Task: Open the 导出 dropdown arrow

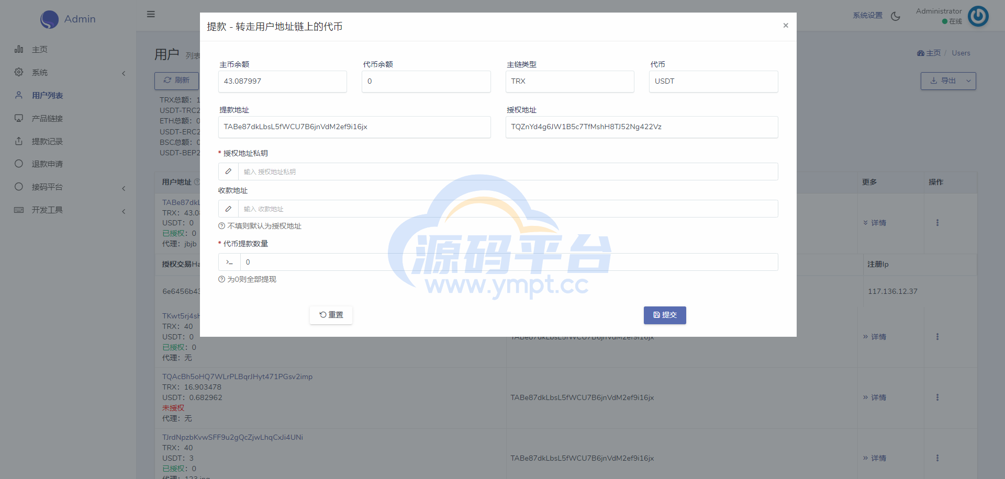Action: (968, 81)
